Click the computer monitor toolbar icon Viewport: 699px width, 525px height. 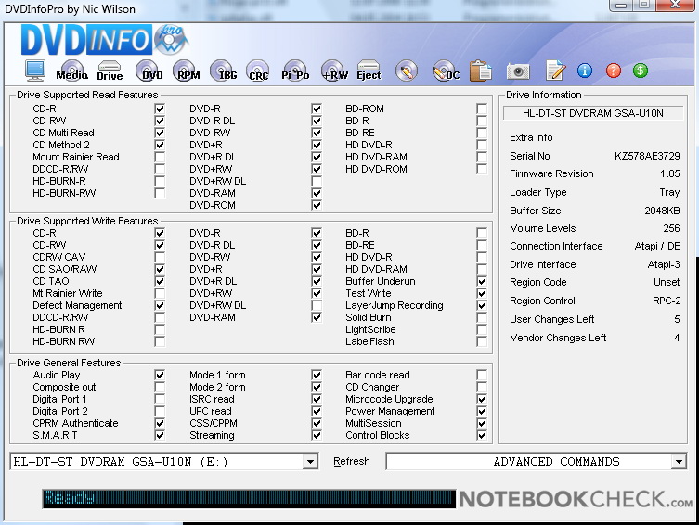[x=35, y=70]
